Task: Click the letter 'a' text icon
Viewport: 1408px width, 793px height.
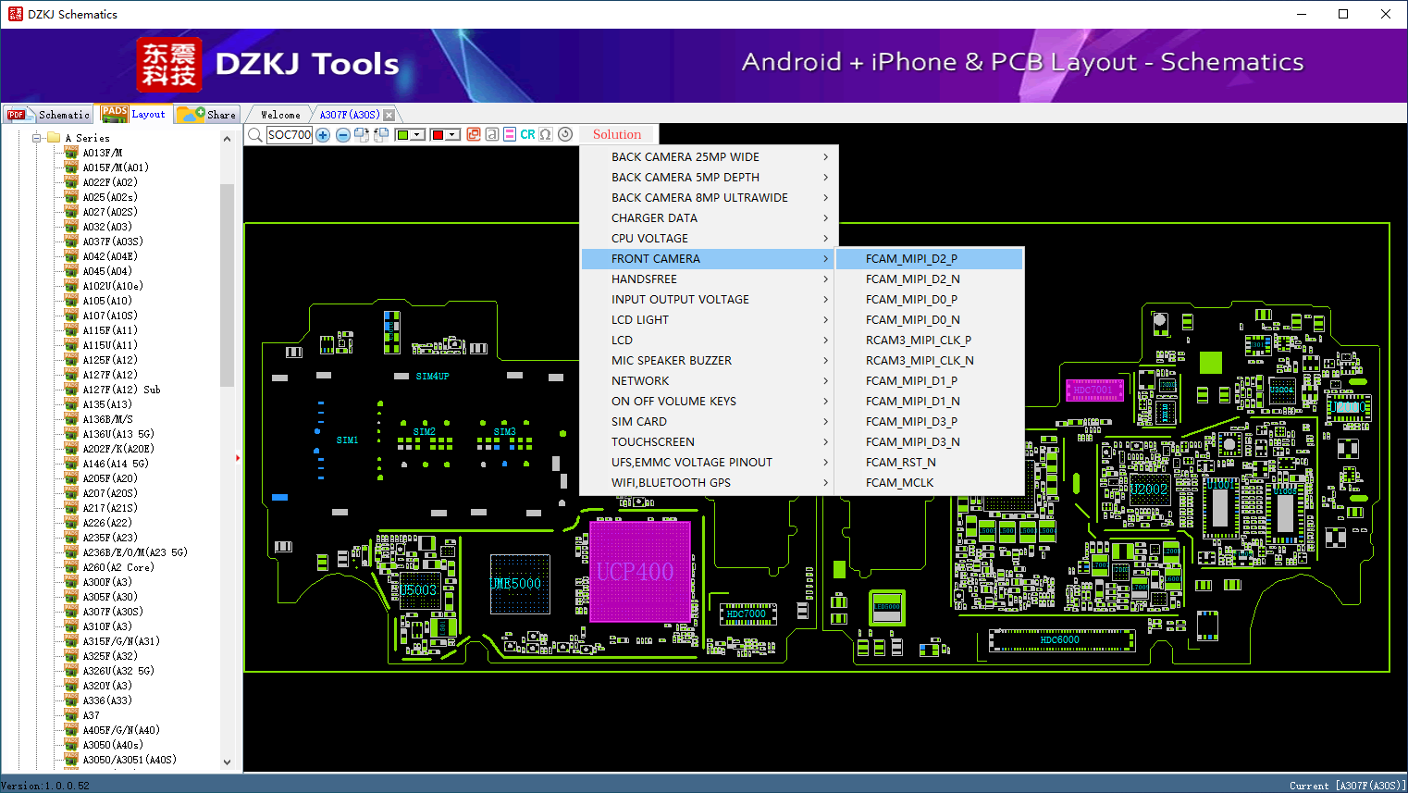Action: tap(492, 134)
